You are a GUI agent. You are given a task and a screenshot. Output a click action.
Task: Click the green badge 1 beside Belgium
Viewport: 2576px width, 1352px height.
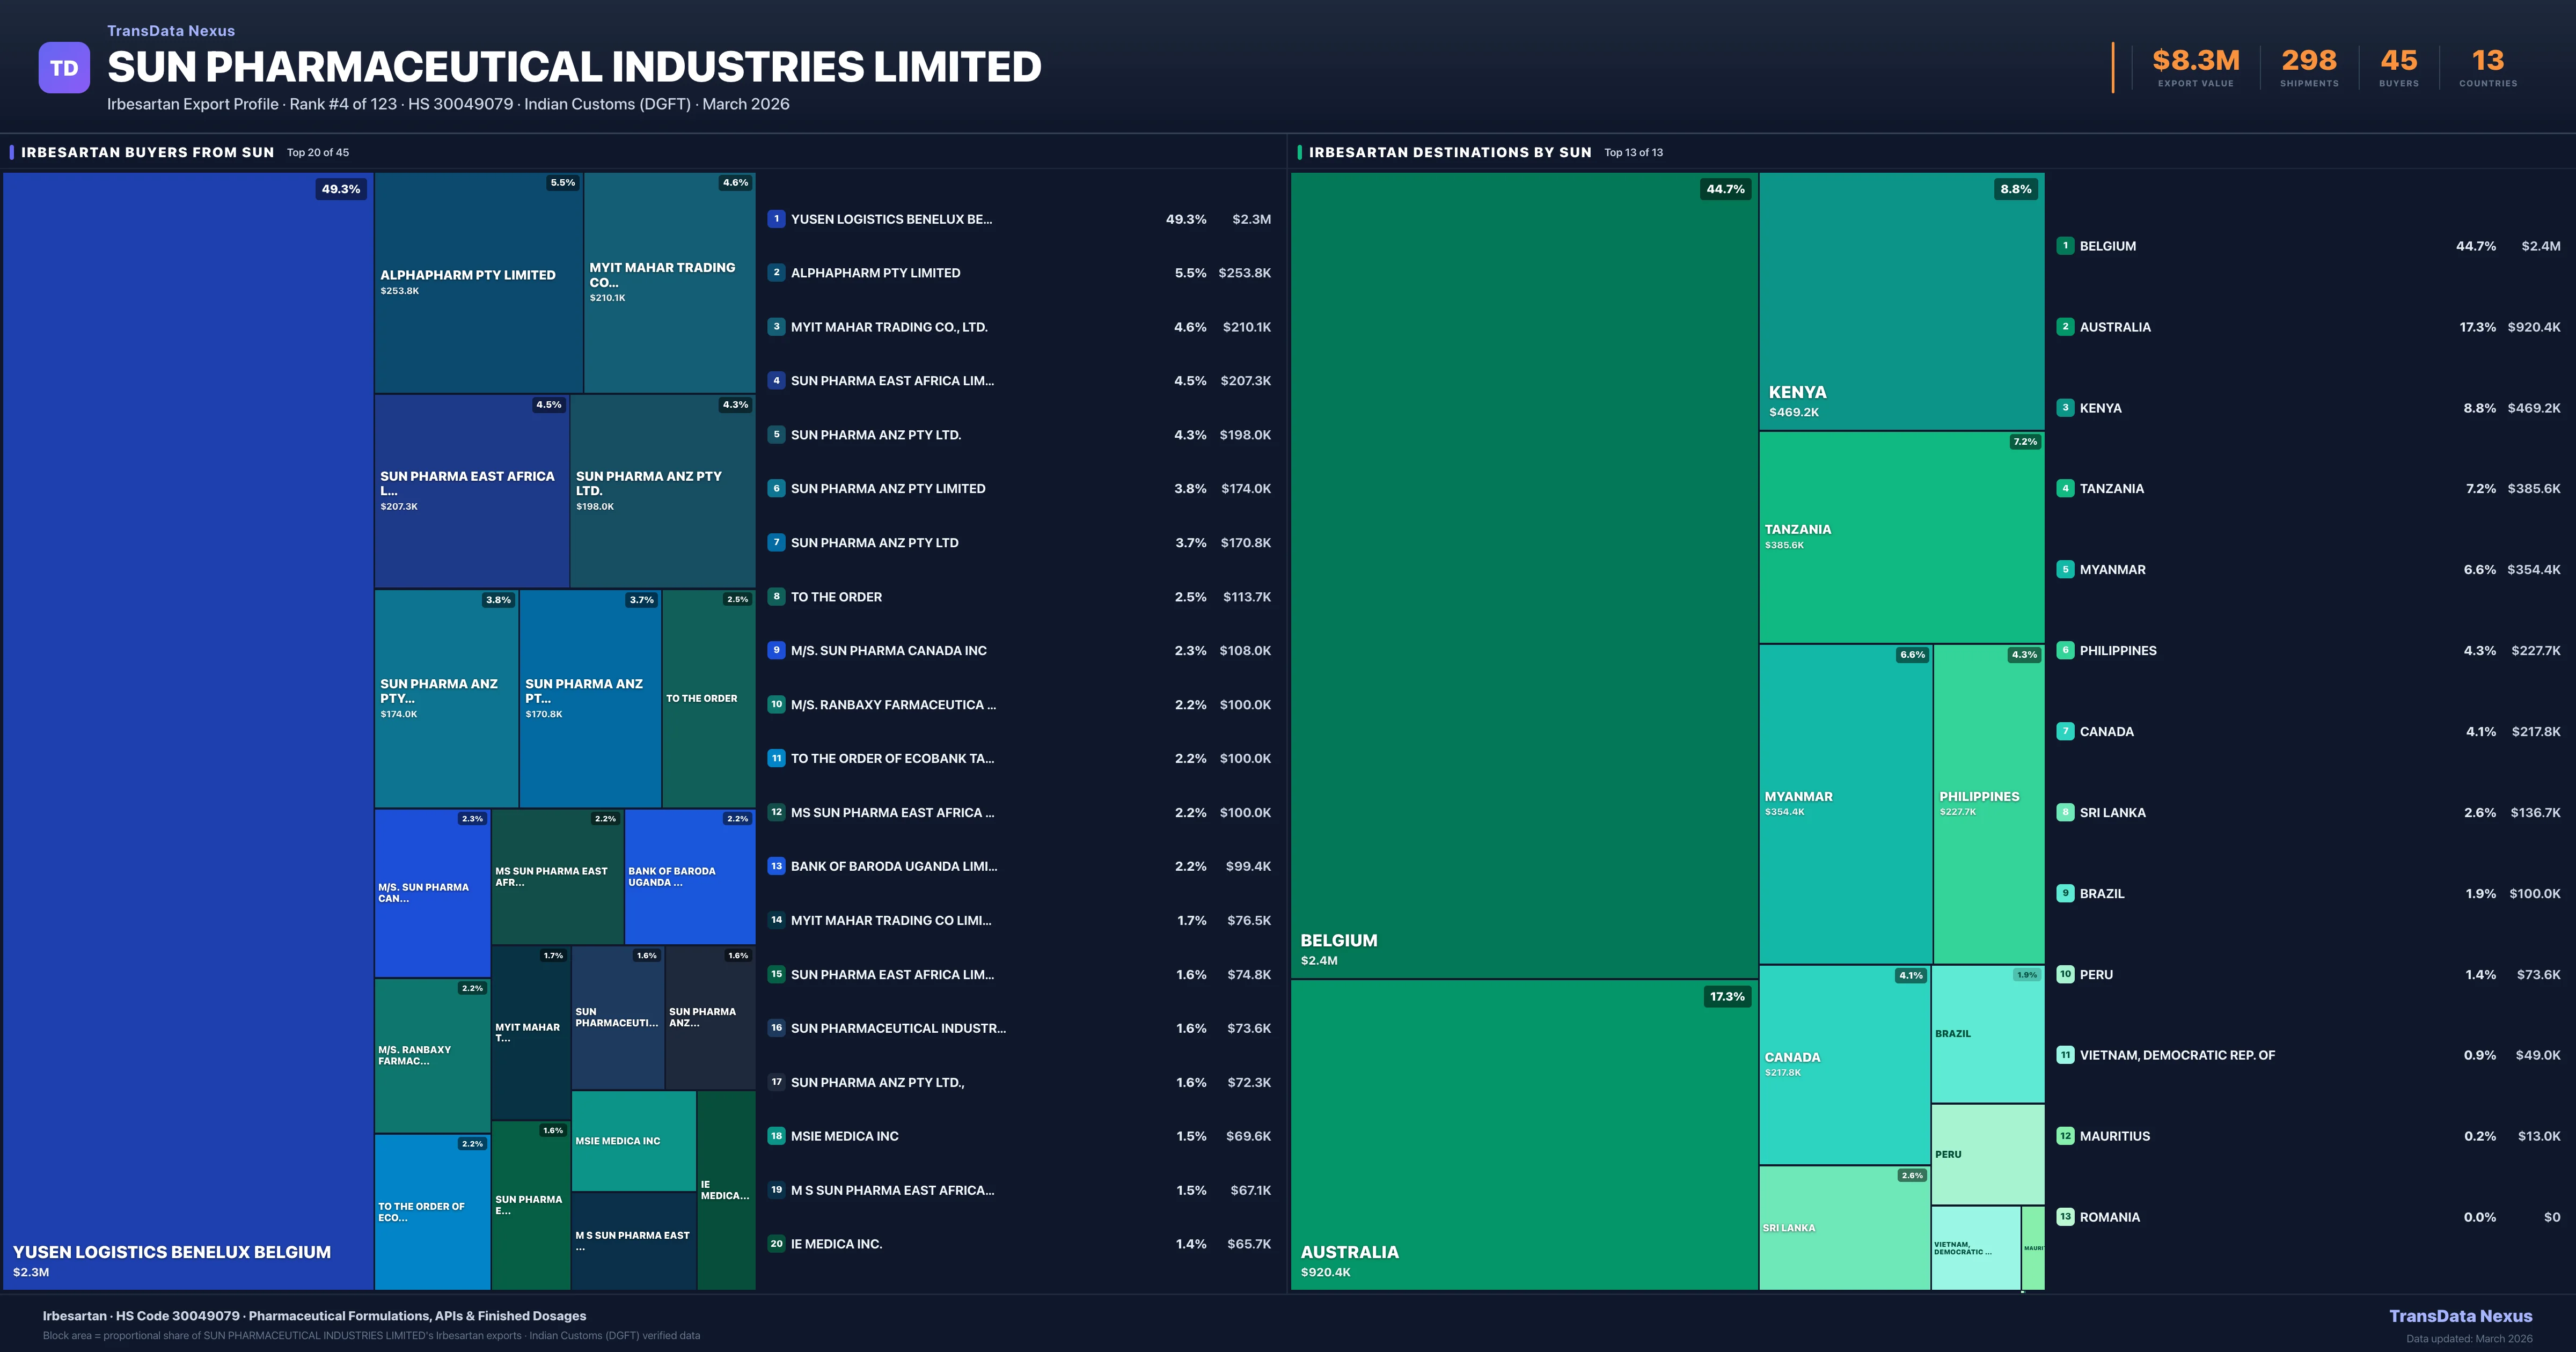point(2065,246)
